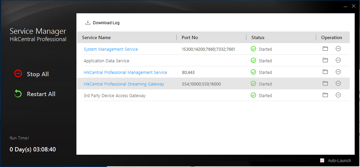This screenshot has height=167, width=360.
Task: Click Started check icon for HikCentral Professional Management Service
Action: pyautogui.click(x=253, y=72)
